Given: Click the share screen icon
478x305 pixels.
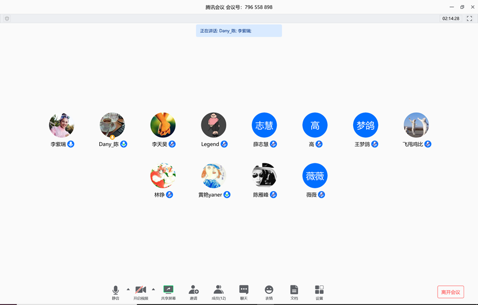Looking at the screenshot, I should [x=168, y=290].
